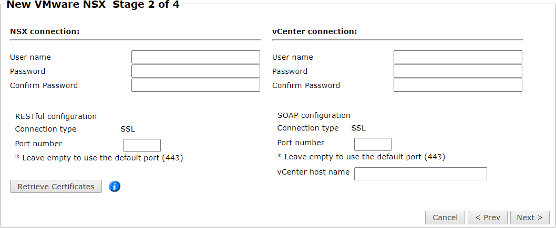556x228 pixels.
Task: Select the vCenter Password field
Action: point(458,71)
